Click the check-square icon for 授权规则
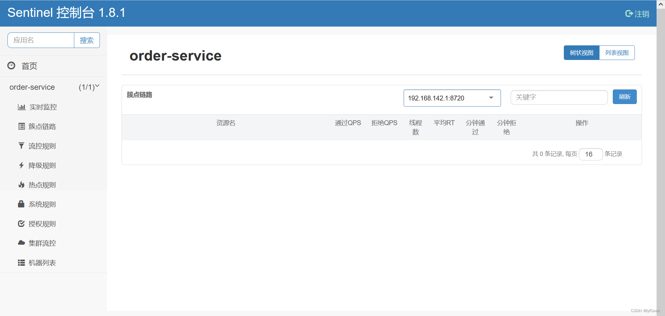Image resolution: width=665 pixels, height=316 pixels. tap(21, 224)
